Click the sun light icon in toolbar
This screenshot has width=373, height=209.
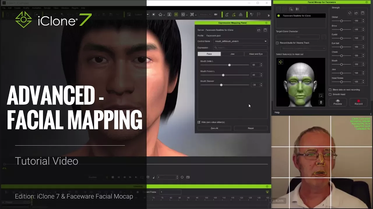154,15
